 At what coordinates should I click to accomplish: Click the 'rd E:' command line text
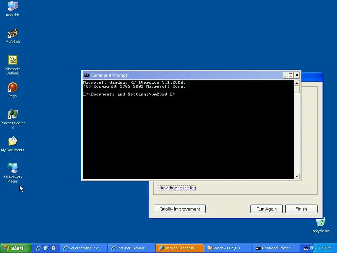[169, 94]
